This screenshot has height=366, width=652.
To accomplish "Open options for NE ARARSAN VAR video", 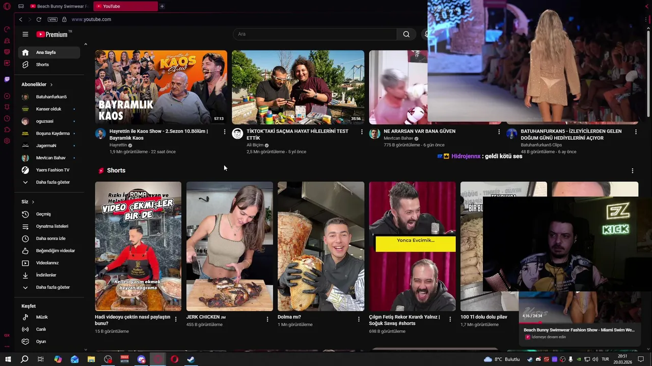I will (499, 132).
